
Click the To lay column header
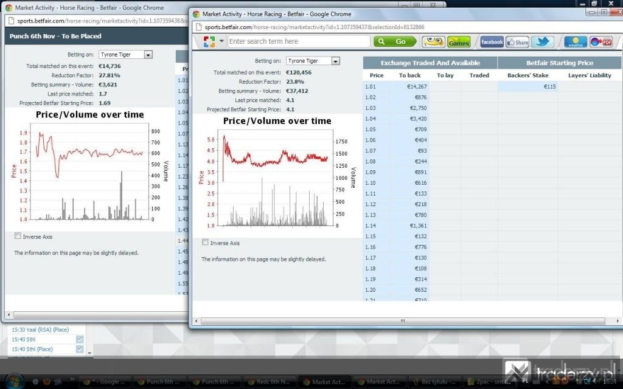445,75
